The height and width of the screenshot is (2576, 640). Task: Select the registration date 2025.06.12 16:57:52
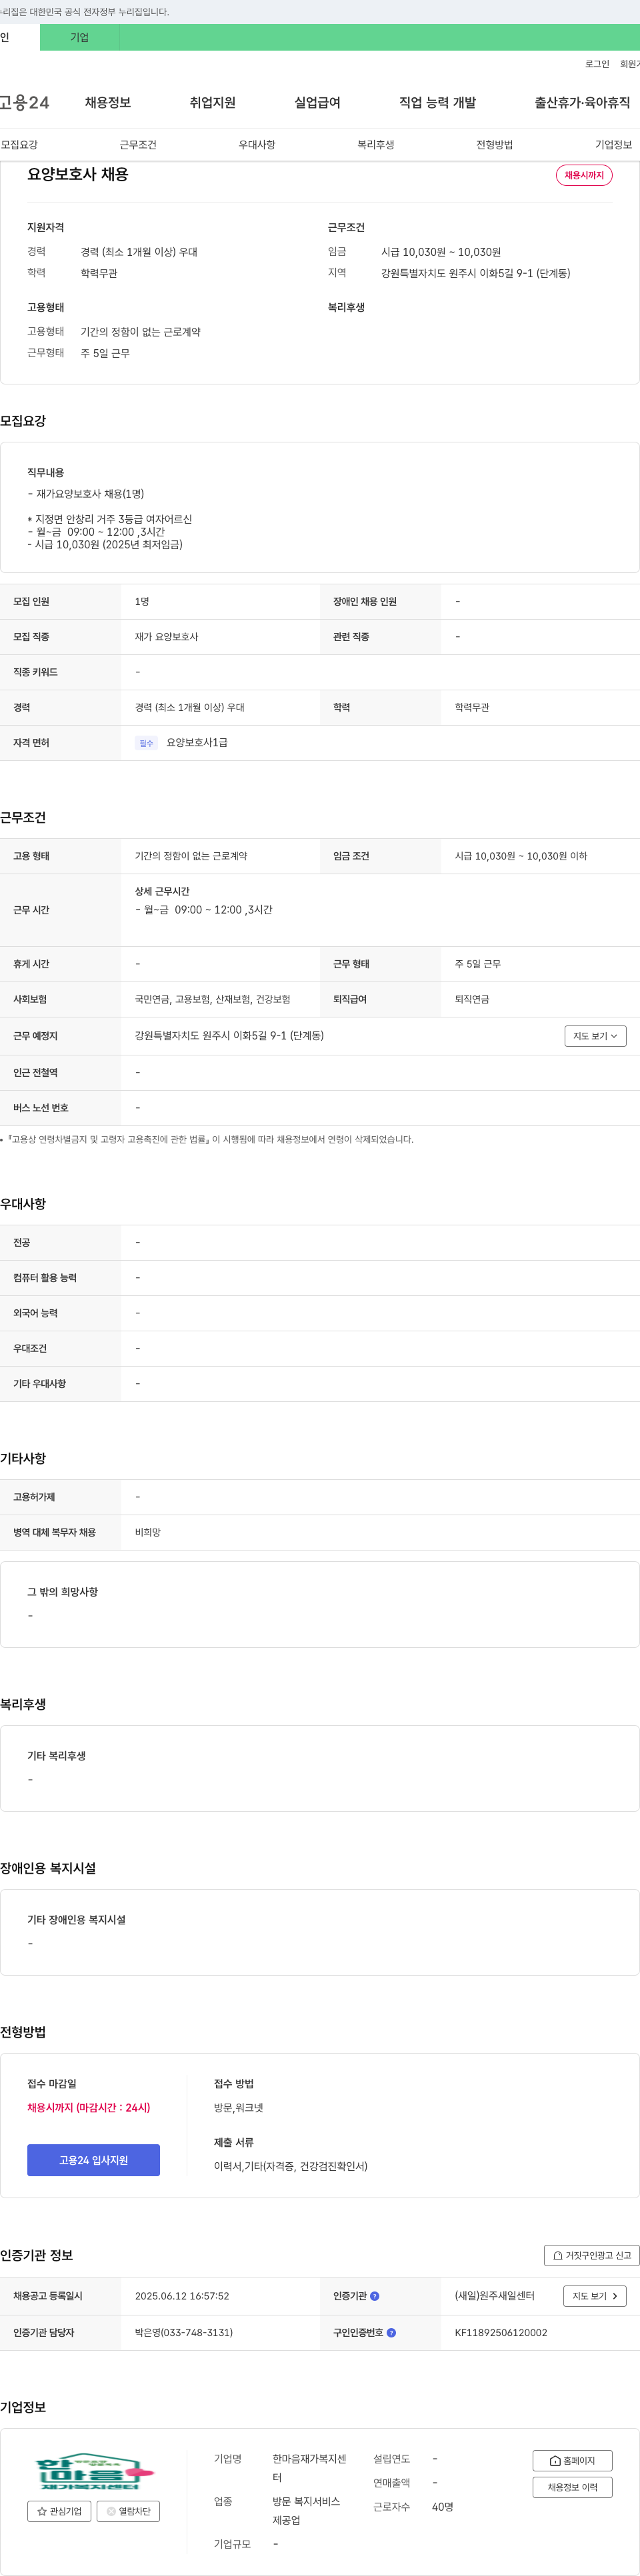tap(182, 2296)
